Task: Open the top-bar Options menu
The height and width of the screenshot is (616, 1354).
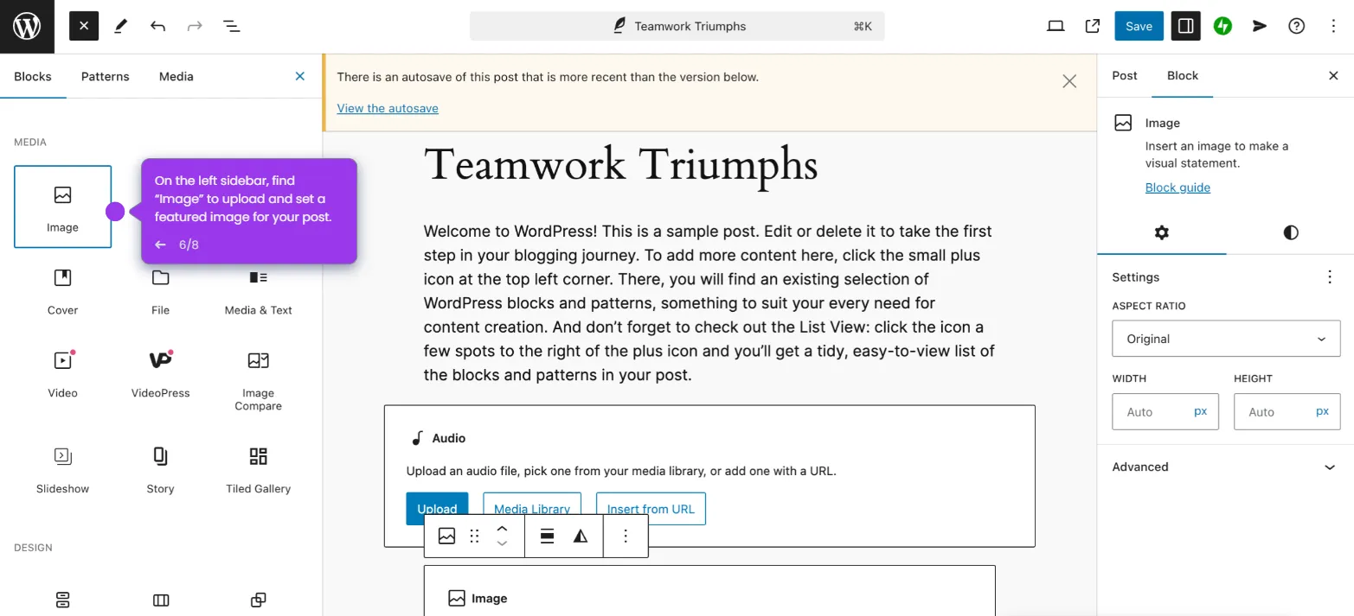Action: [x=1333, y=26]
